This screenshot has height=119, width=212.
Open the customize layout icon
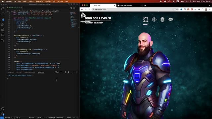[77, 4]
